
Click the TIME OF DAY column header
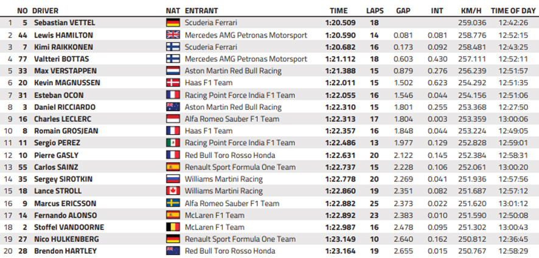pyautogui.click(x=513, y=11)
